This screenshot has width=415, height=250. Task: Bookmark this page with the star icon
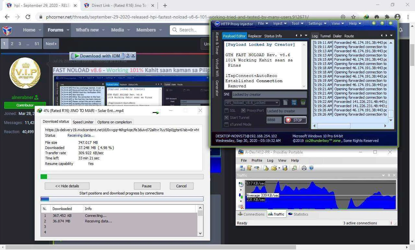(x=353, y=17)
